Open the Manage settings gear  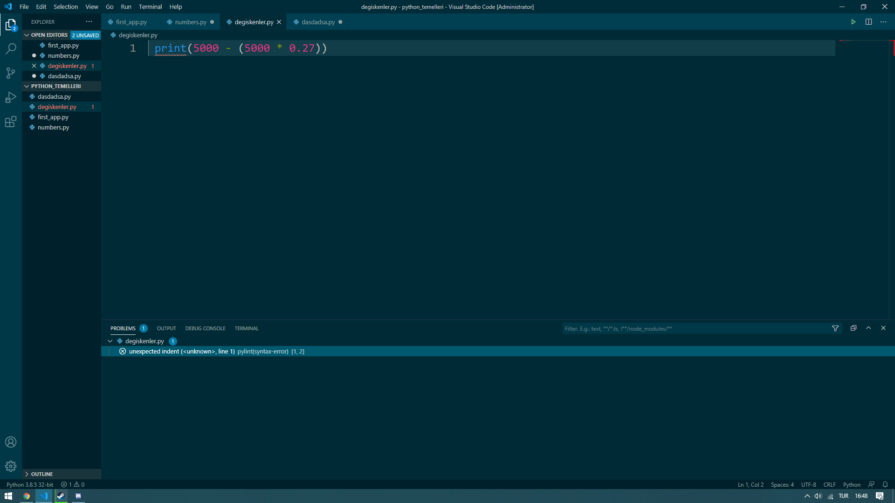pyautogui.click(x=11, y=466)
